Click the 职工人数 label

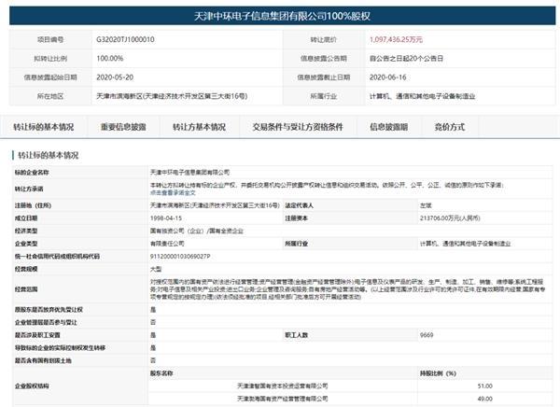click(297, 335)
